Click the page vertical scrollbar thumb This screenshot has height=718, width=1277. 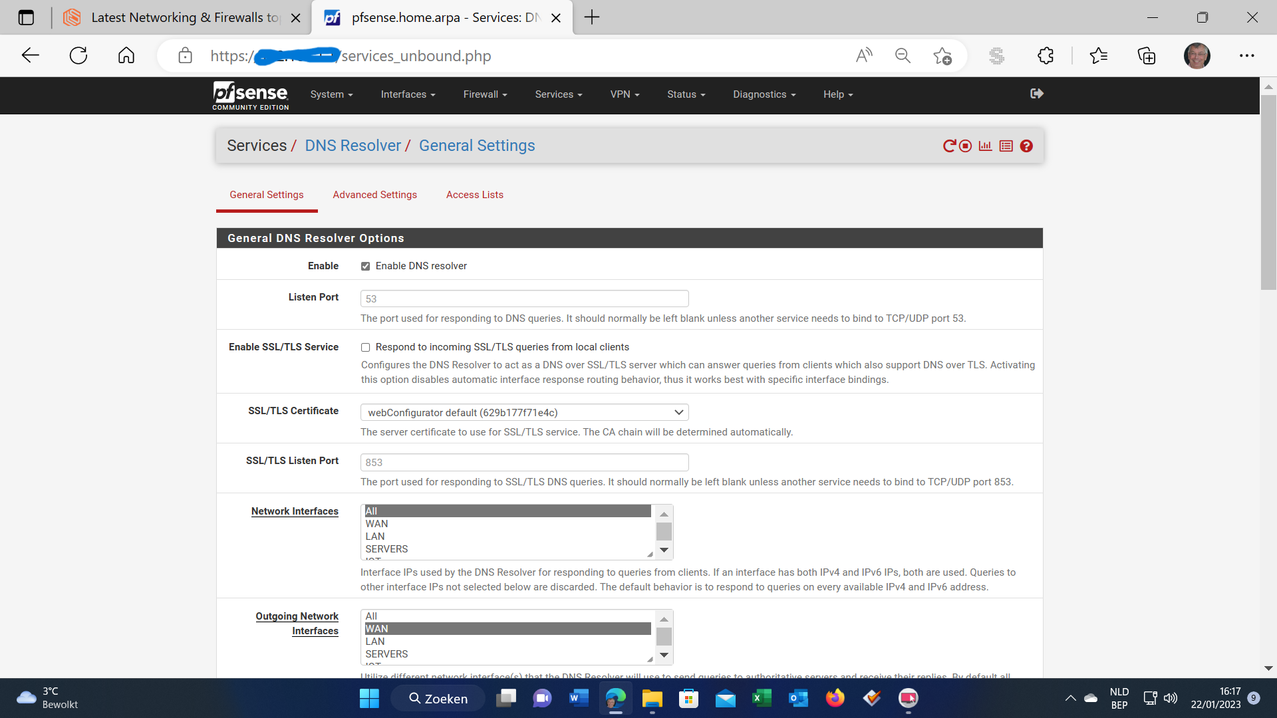(x=1268, y=192)
